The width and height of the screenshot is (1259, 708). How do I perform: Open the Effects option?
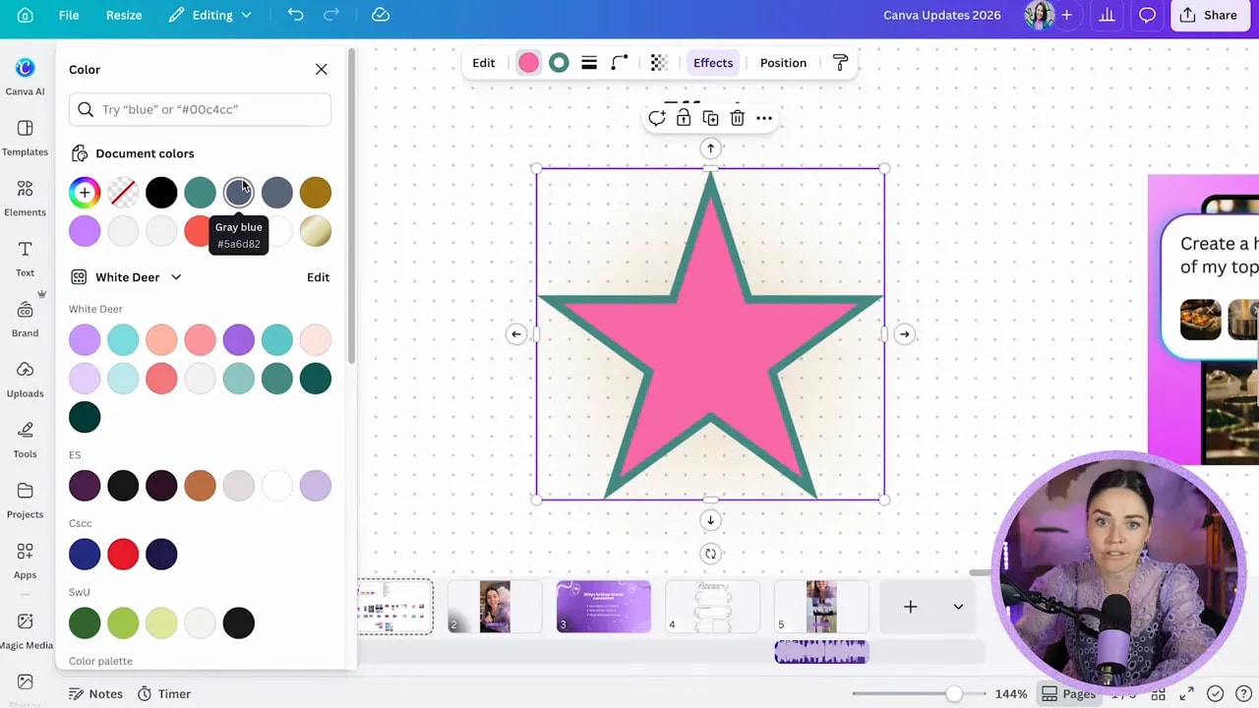[713, 63]
